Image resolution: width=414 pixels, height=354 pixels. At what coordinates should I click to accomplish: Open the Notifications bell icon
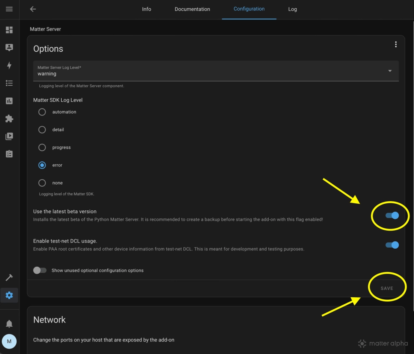click(9, 324)
